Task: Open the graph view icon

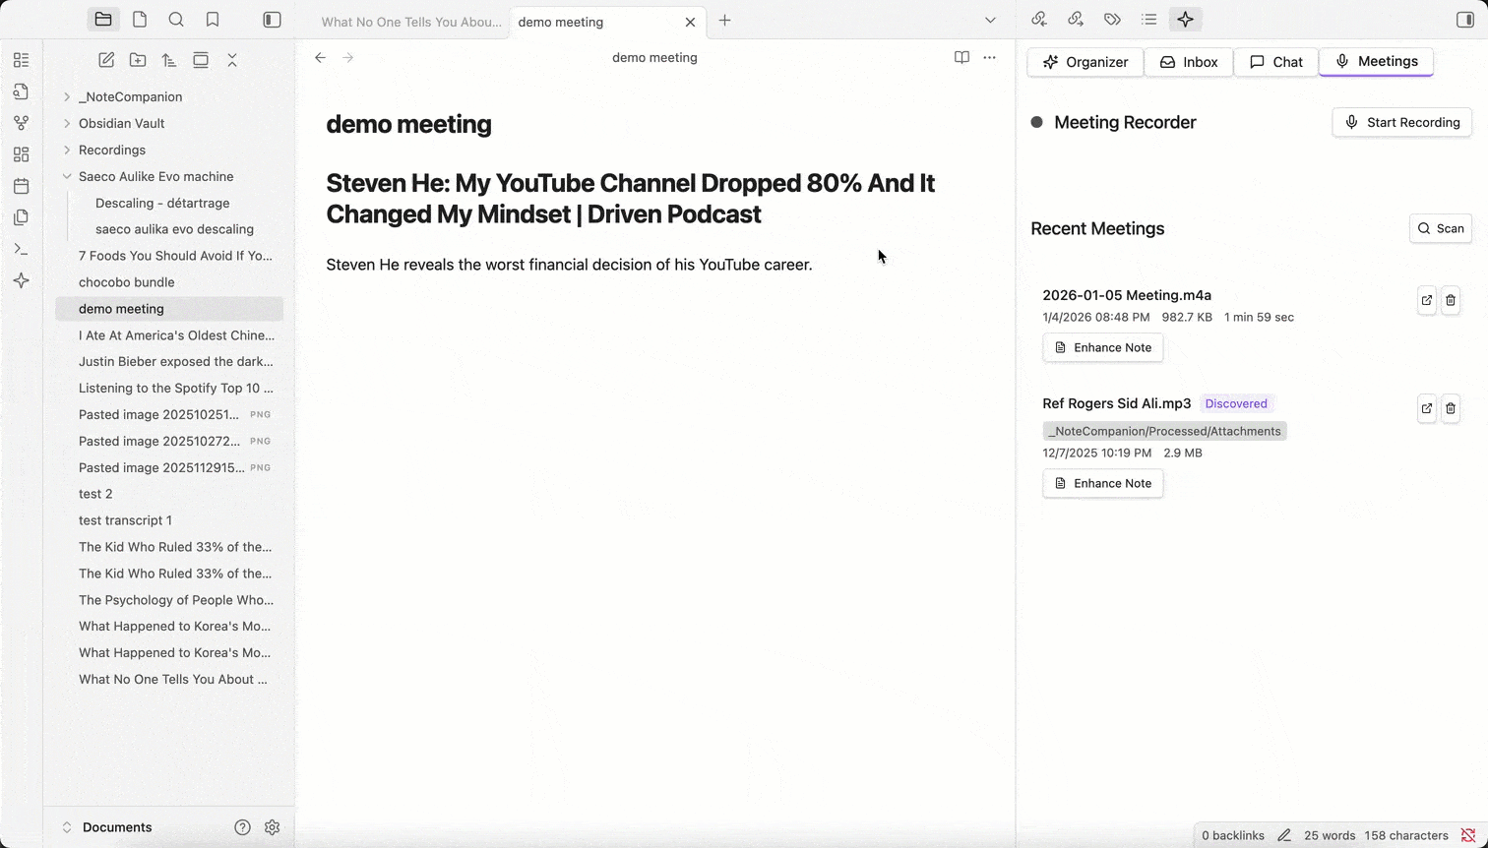Action: [22, 122]
